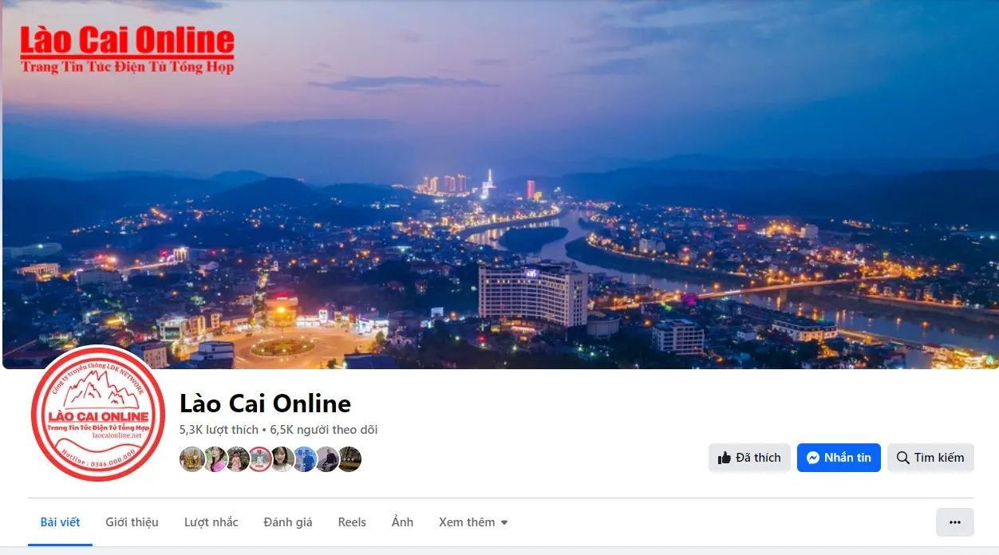Switch to the Giới thiệu tab
Screen dimensions: 999x555
[x=132, y=522]
